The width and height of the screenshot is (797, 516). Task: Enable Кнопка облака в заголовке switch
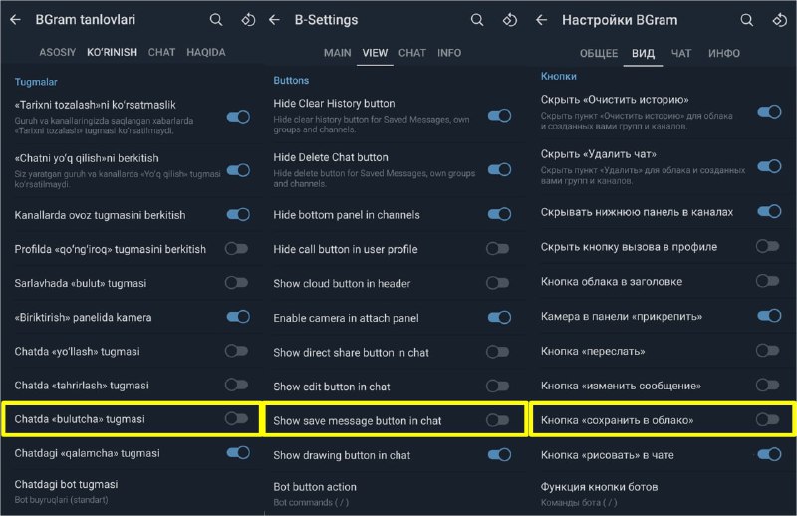click(767, 281)
